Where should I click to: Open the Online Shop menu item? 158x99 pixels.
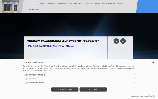click(x=33, y=10)
